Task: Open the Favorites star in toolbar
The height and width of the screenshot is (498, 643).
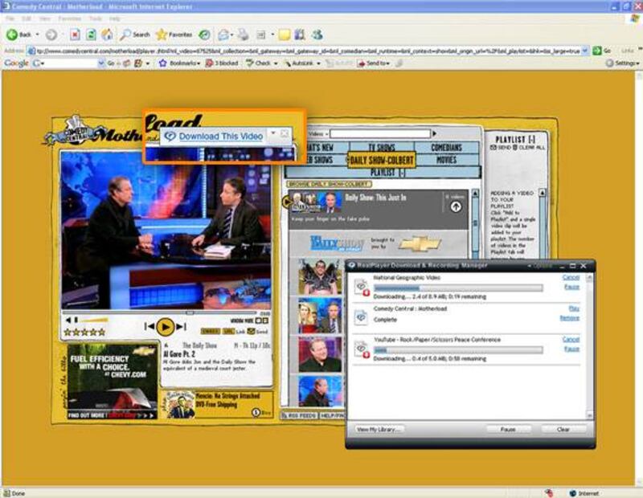Action: [x=162, y=35]
